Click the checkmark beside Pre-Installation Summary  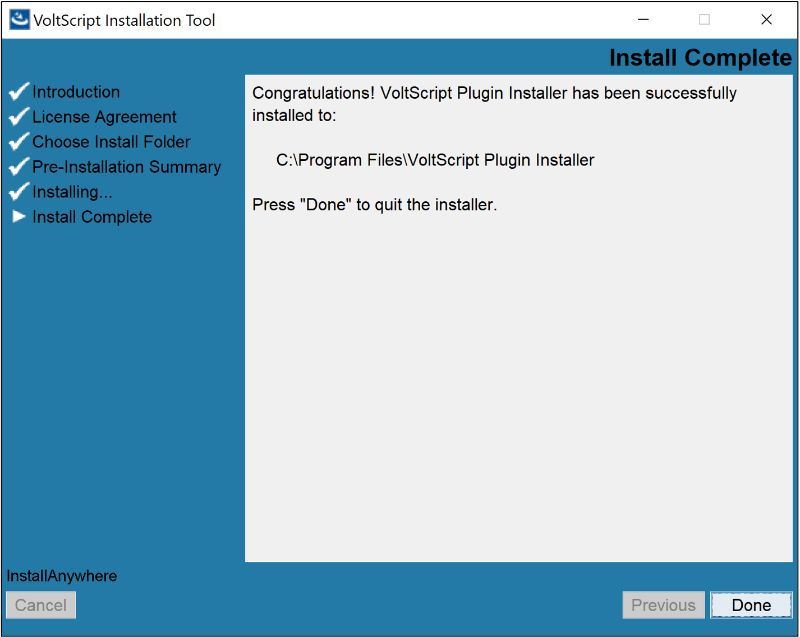[x=19, y=167]
